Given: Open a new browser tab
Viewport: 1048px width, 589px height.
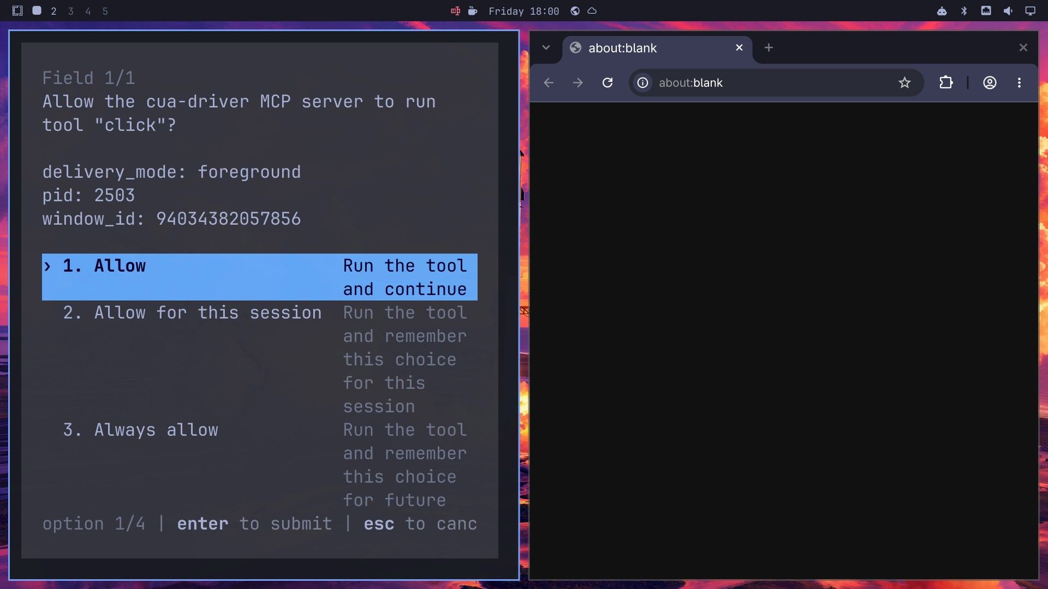Looking at the screenshot, I should pyautogui.click(x=769, y=47).
